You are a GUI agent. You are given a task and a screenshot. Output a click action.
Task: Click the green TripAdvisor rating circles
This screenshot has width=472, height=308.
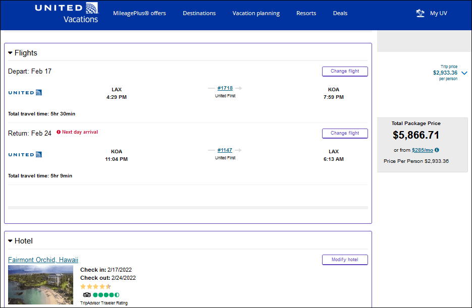click(106, 295)
